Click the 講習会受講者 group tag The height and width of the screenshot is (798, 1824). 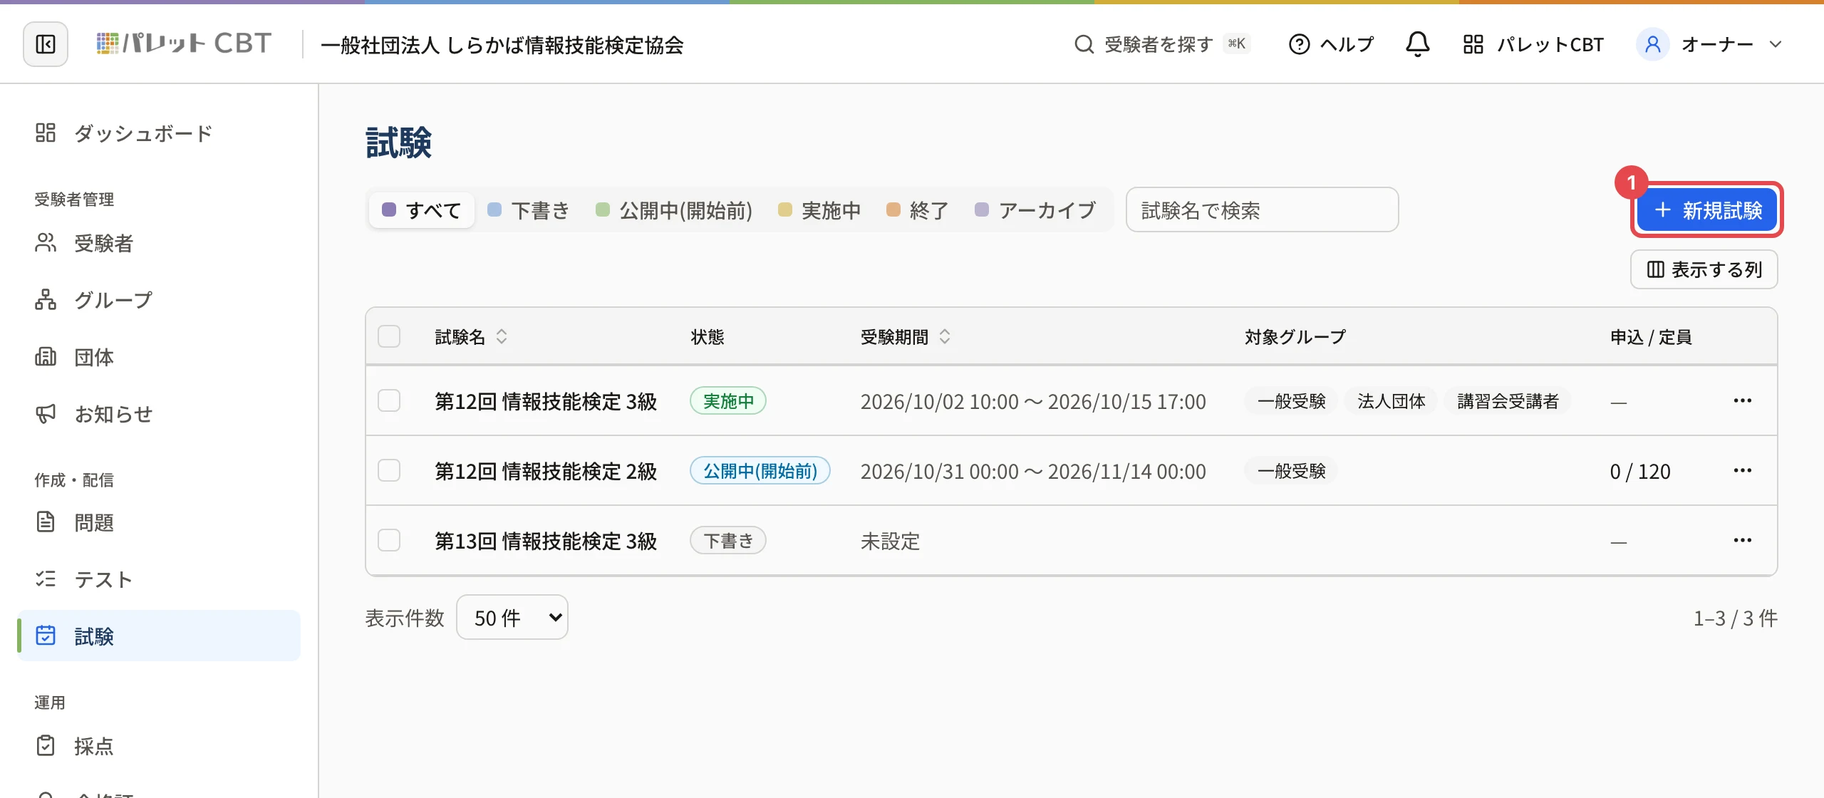1508,400
